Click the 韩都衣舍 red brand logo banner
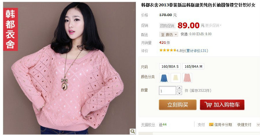Viewport: 260px width, 135px height. (10, 29)
